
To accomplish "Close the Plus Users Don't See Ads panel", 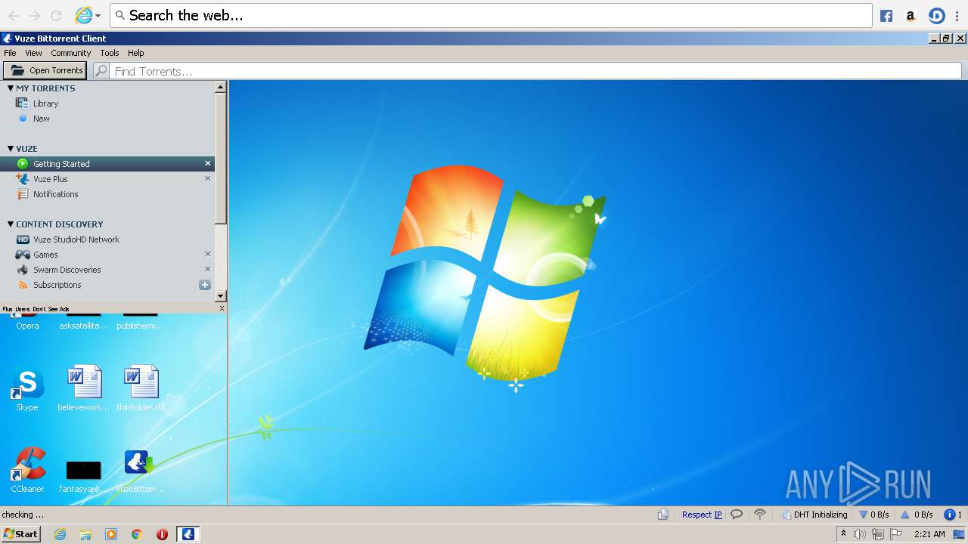I will pos(222,308).
